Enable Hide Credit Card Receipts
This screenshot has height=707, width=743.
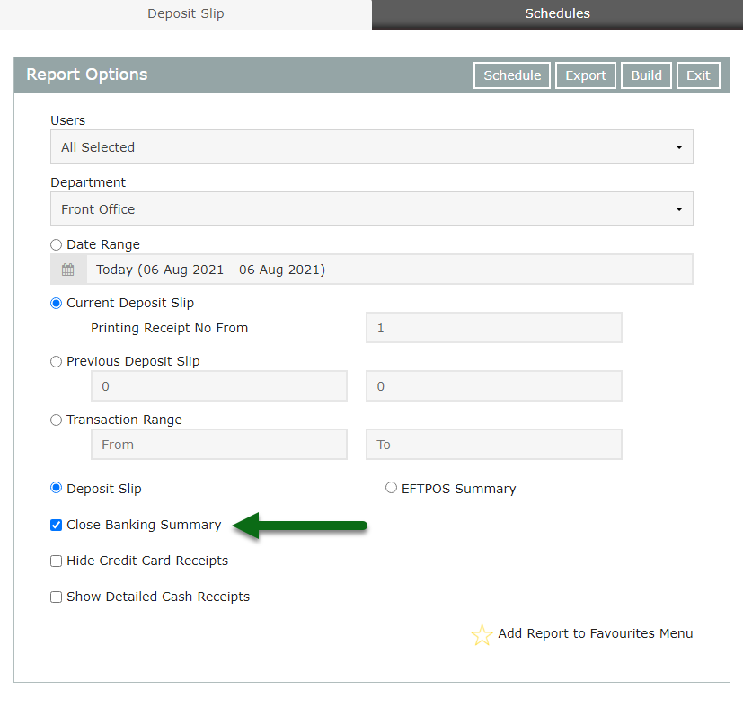pyautogui.click(x=56, y=561)
